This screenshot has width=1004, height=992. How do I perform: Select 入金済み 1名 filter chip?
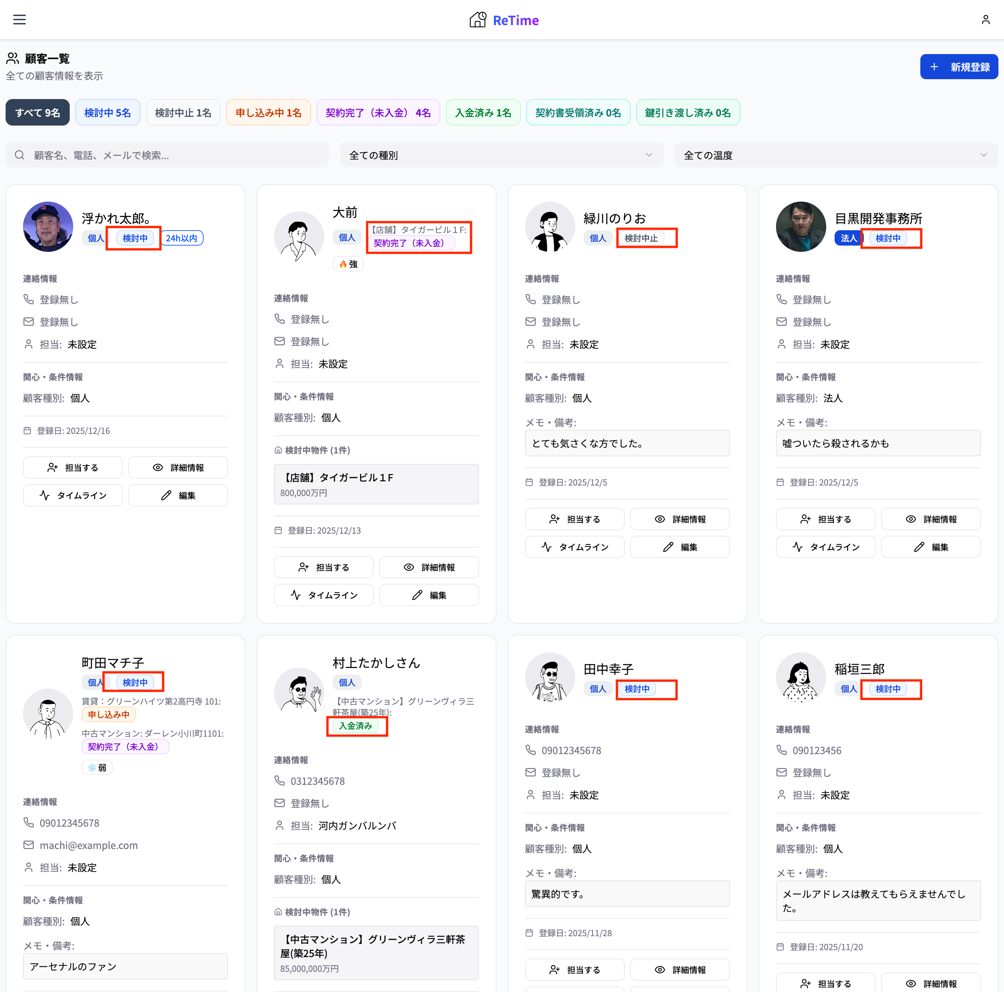483,113
